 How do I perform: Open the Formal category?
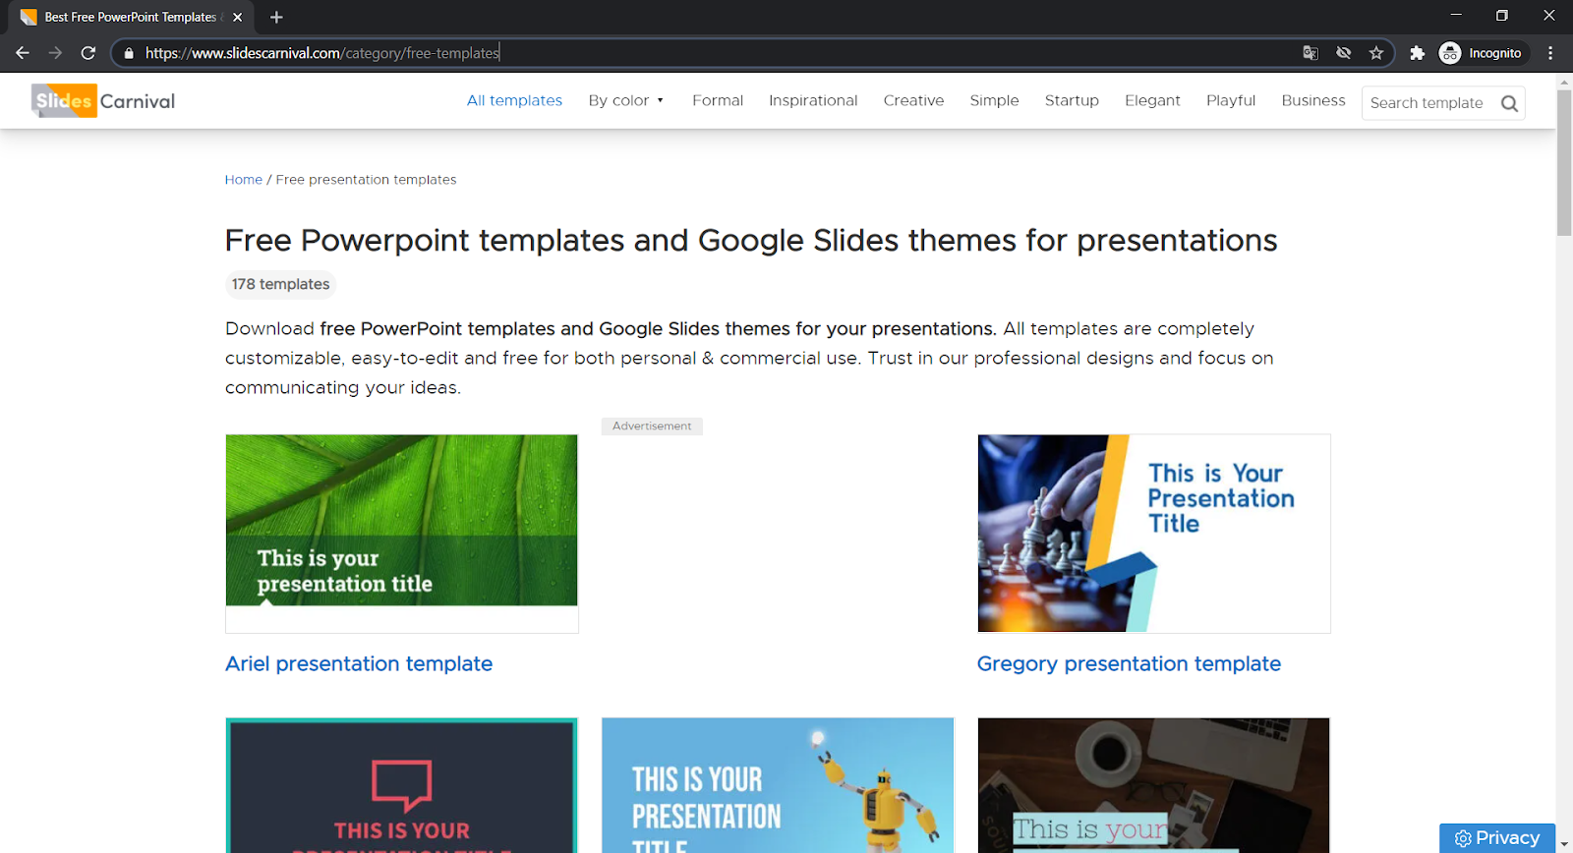point(718,100)
